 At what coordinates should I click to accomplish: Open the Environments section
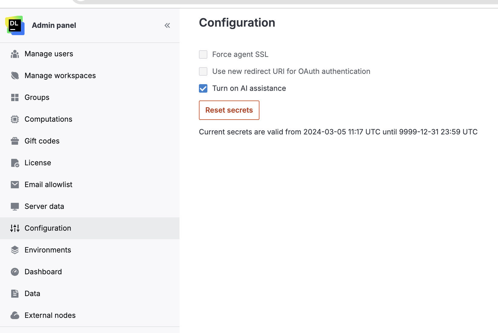(48, 250)
